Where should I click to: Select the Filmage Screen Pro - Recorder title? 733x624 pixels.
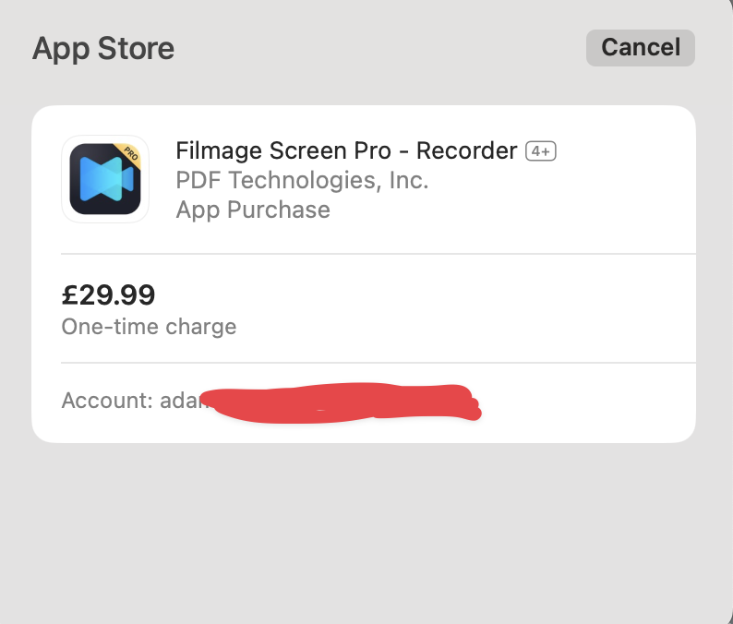pos(346,150)
